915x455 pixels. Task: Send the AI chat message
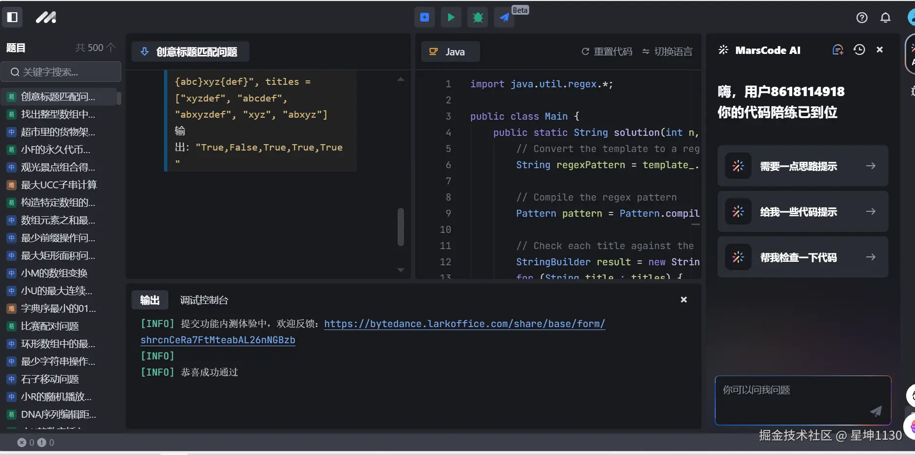coord(876,411)
